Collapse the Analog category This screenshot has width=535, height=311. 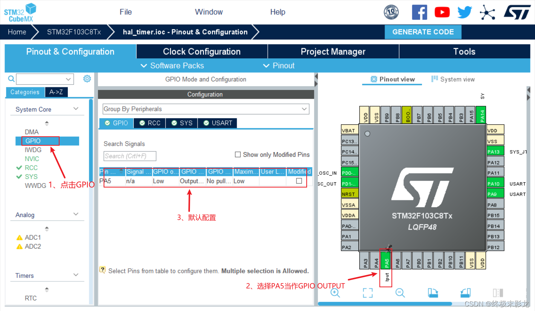pyautogui.click(x=76, y=214)
